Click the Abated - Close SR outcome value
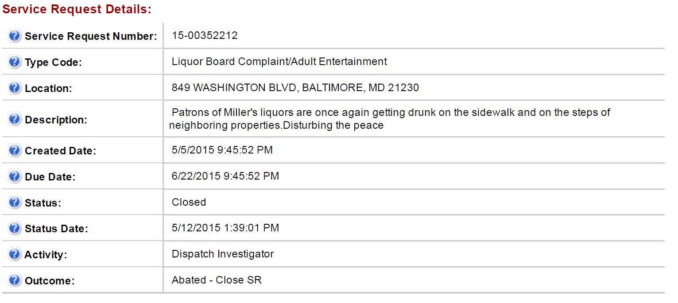Screen dimensions: 678x303 [217, 280]
